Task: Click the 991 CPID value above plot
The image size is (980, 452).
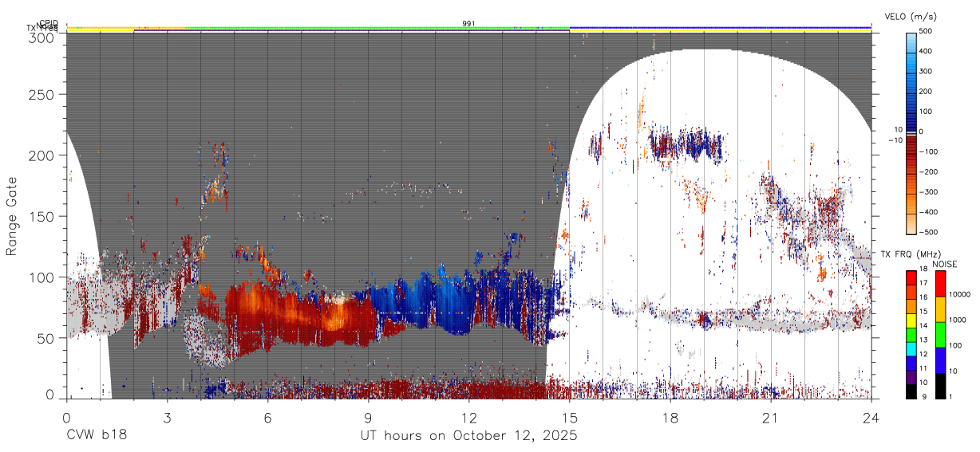Action: (x=469, y=24)
